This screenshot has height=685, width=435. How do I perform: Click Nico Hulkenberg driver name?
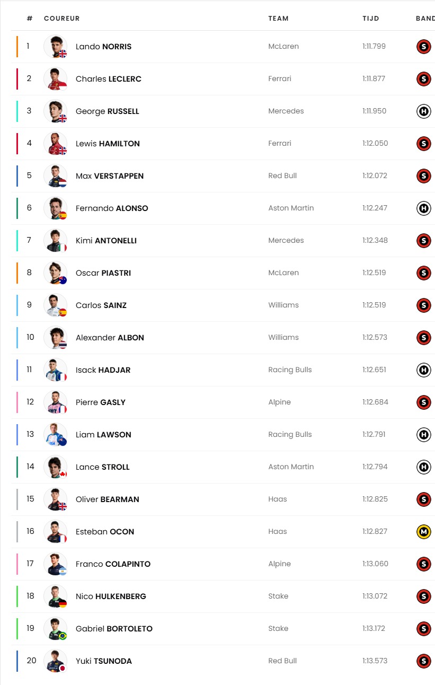111,596
